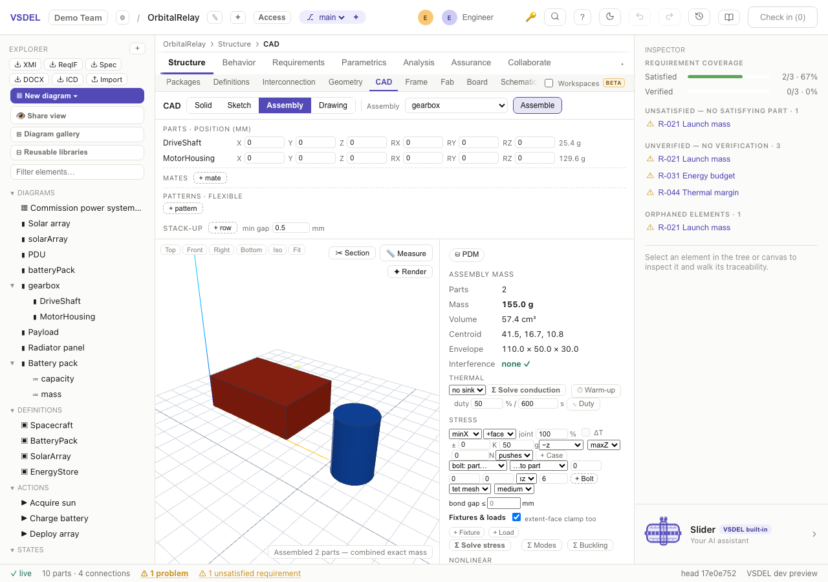Click the Verified coverage progress bar
The height and width of the screenshot is (582, 828).
click(728, 92)
